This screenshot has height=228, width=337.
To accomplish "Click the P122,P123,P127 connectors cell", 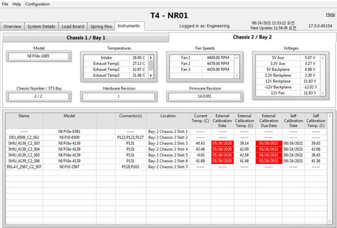I will pyautogui.click(x=130, y=137).
